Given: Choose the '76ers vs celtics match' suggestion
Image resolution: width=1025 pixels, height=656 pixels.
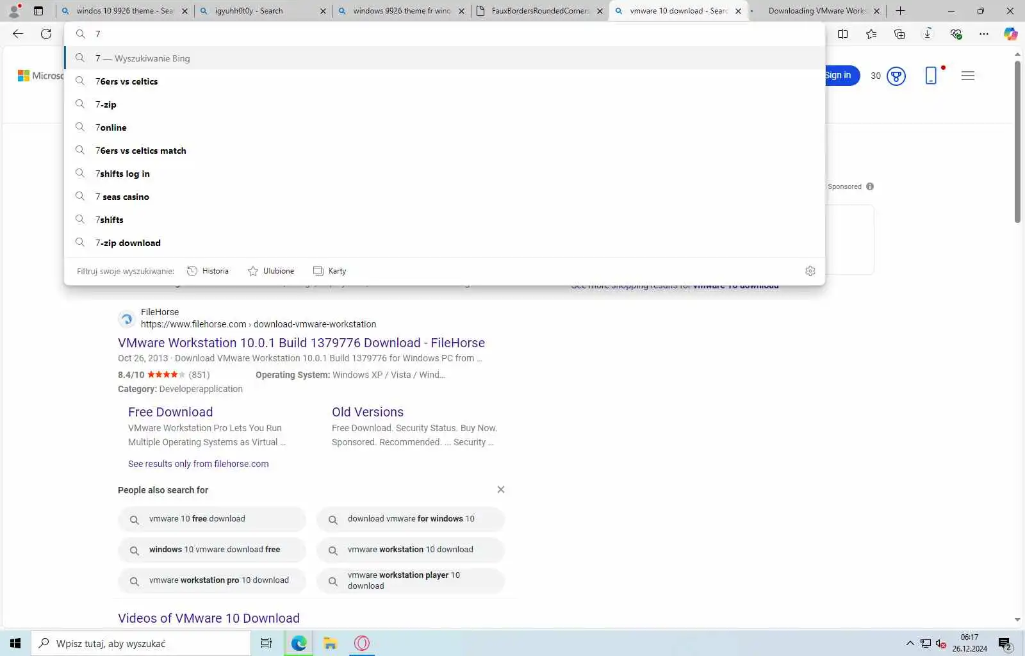Looking at the screenshot, I should pos(445,151).
